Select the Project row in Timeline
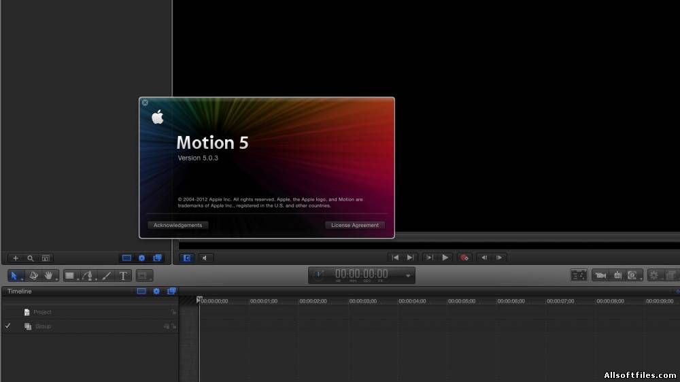 click(x=42, y=312)
